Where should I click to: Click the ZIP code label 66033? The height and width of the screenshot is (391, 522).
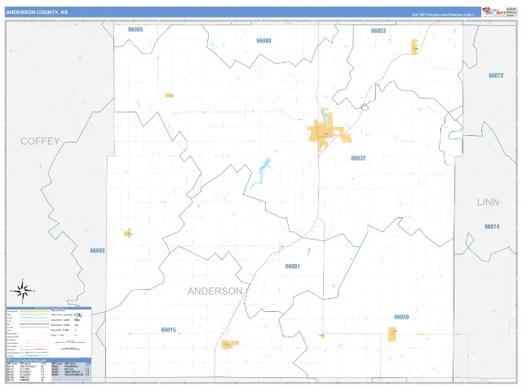(378, 31)
